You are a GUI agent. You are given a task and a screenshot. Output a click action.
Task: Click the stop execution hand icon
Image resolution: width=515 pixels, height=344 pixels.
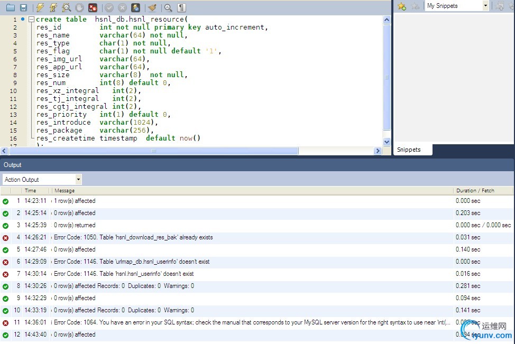coord(79,7)
